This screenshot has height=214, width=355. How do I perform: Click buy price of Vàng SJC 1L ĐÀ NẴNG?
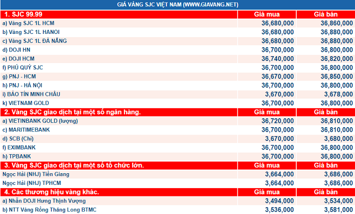278,41
